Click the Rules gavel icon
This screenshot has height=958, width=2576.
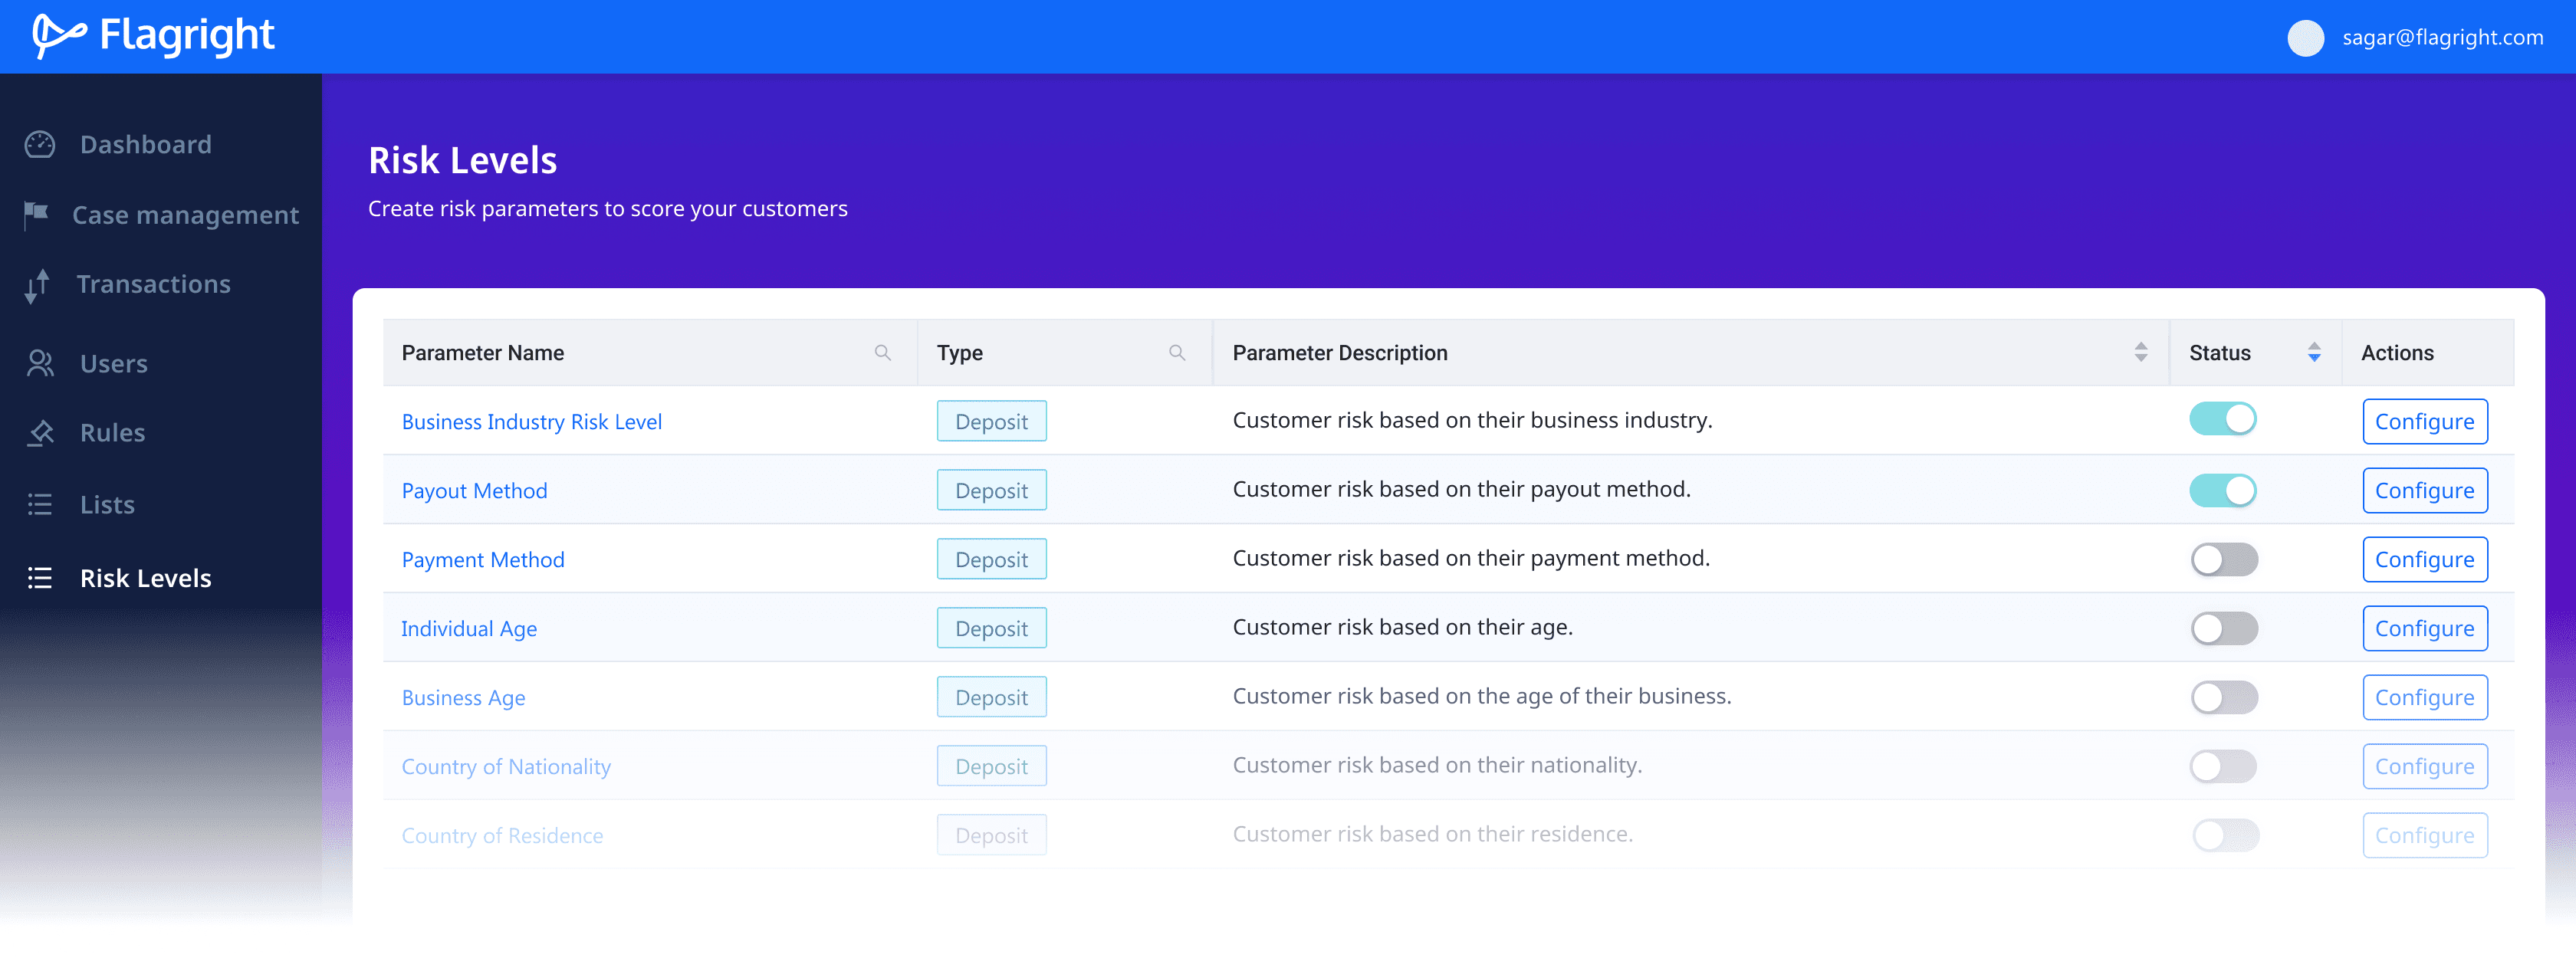click(x=40, y=433)
